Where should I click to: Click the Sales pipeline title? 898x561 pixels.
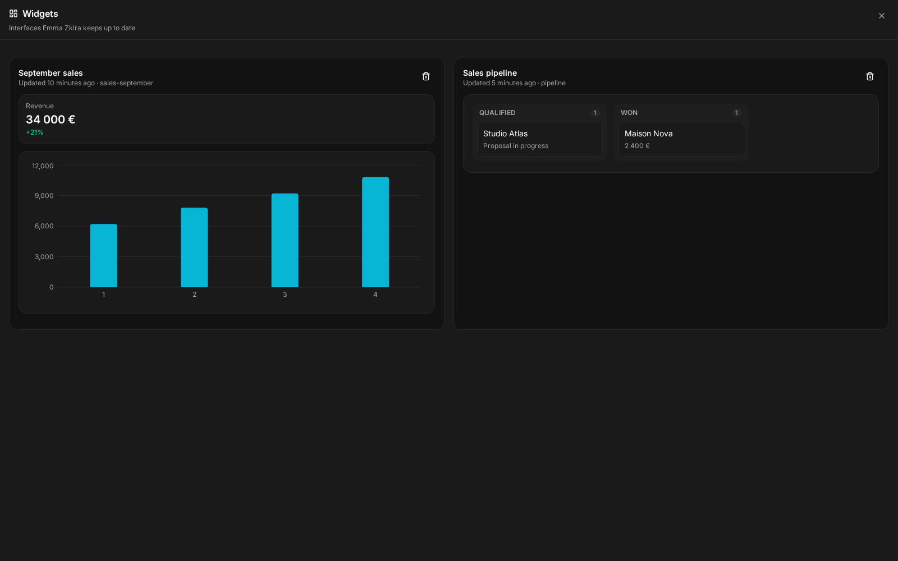coord(490,73)
